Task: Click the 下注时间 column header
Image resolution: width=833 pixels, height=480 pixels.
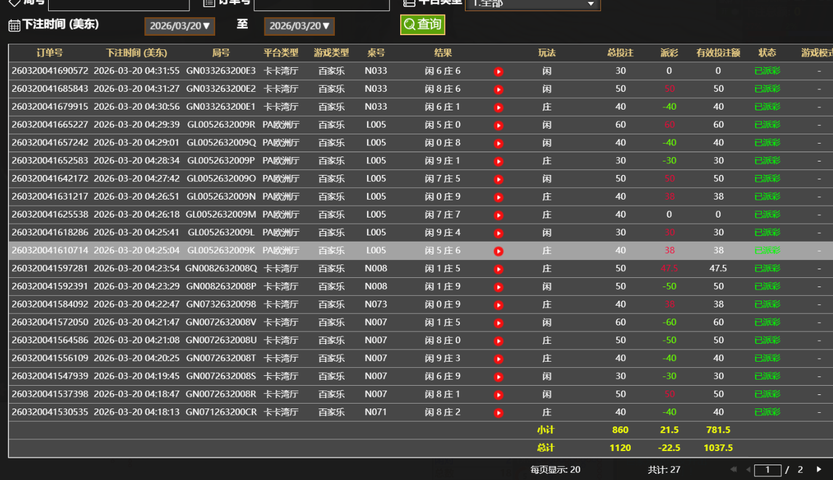Action: pos(136,53)
